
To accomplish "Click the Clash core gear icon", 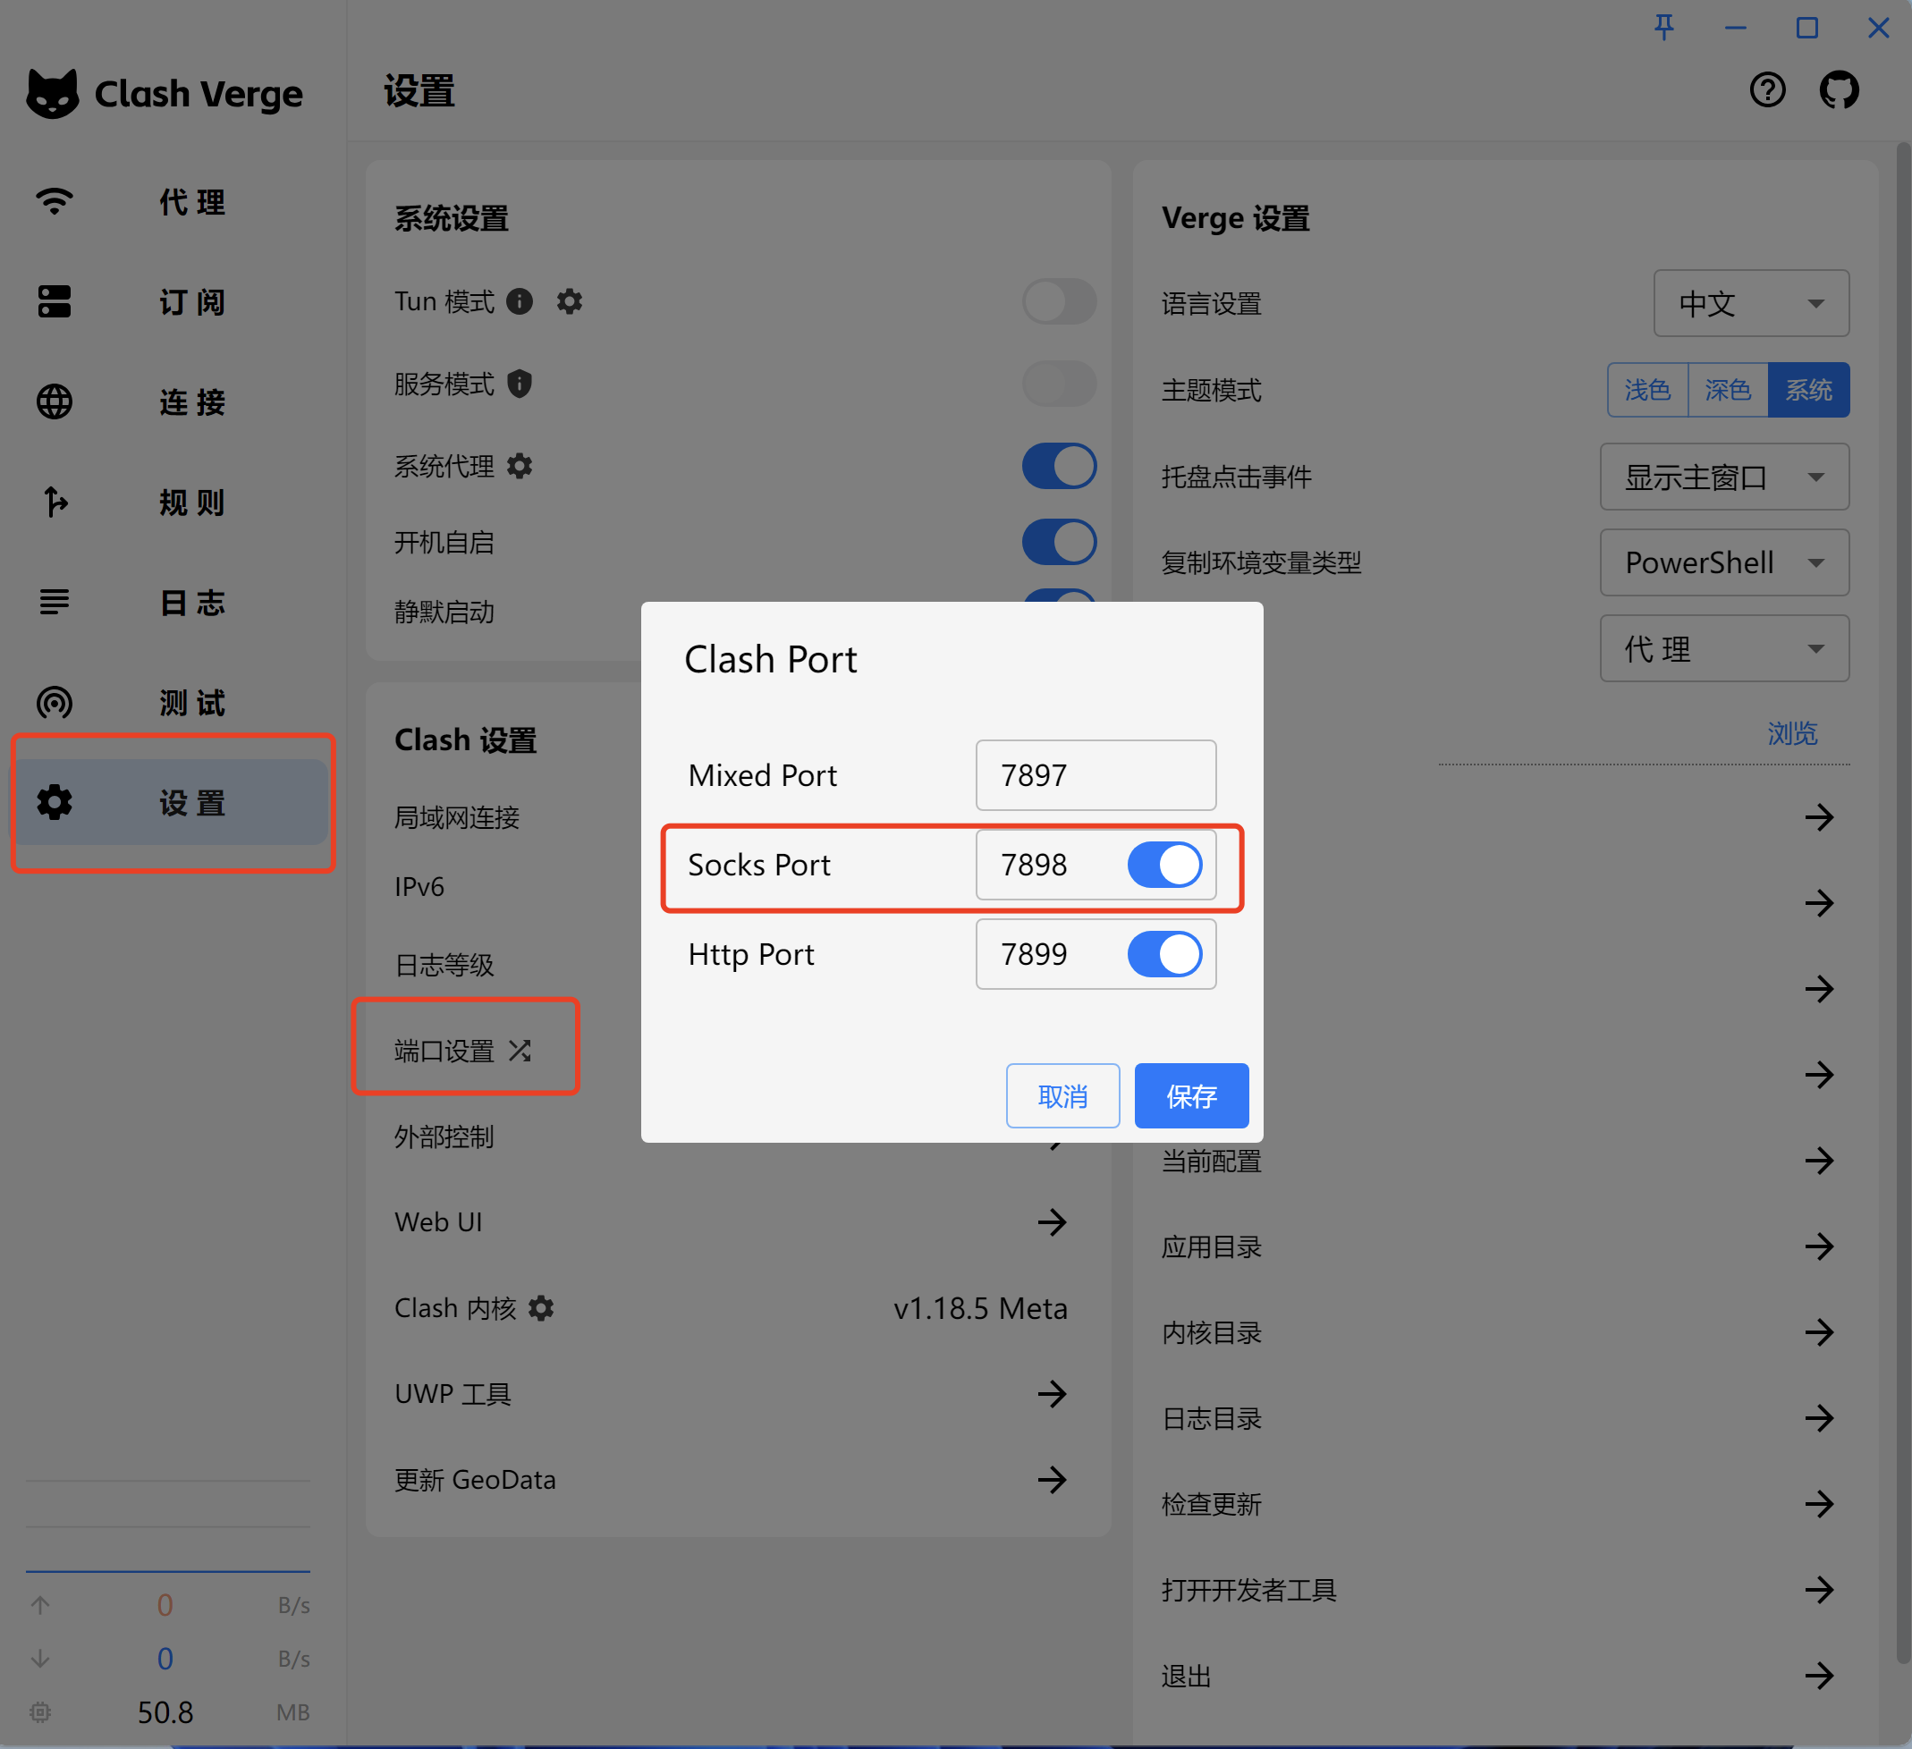I will tap(540, 1308).
